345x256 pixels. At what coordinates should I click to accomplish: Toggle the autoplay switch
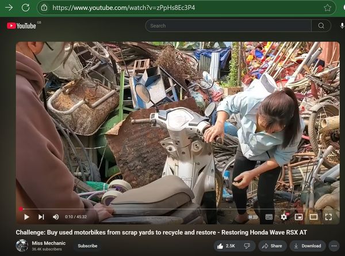pyautogui.click(x=252, y=217)
